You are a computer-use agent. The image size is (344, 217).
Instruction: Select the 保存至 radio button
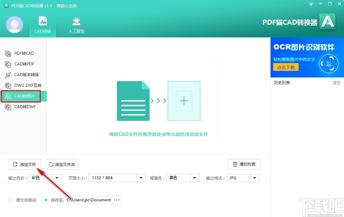point(46,200)
